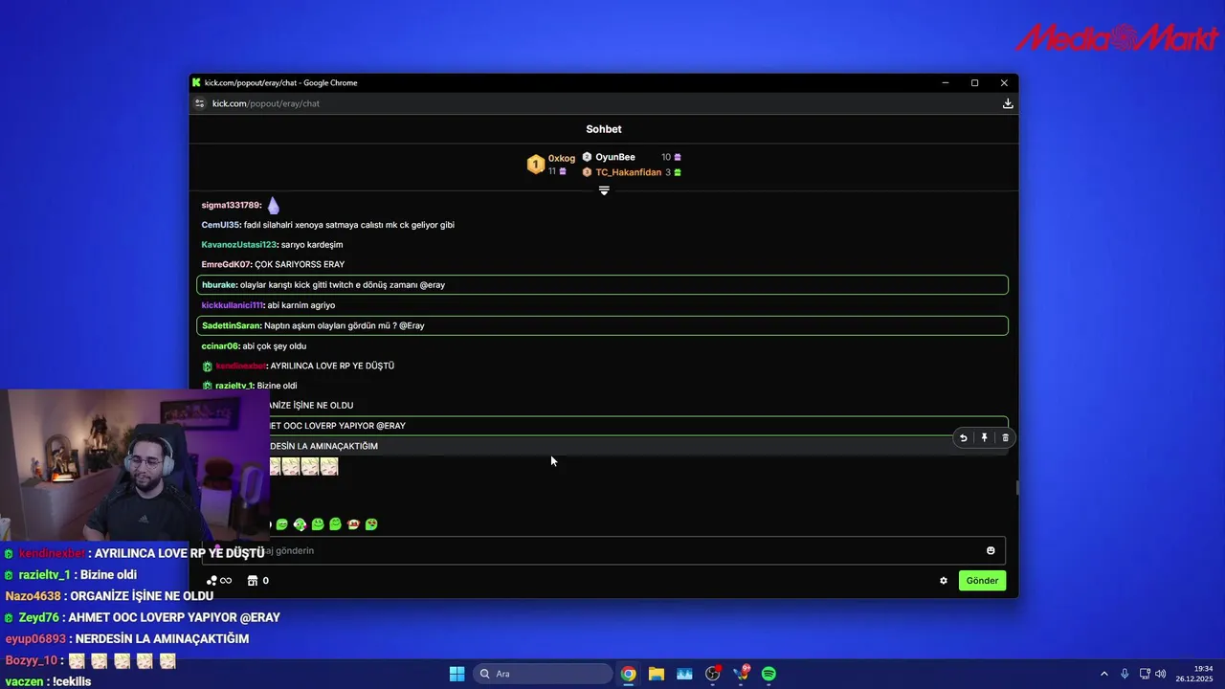Image resolution: width=1225 pixels, height=689 pixels.
Task: Click the emote in sigma1331789's message
Action: coord(273,205)
